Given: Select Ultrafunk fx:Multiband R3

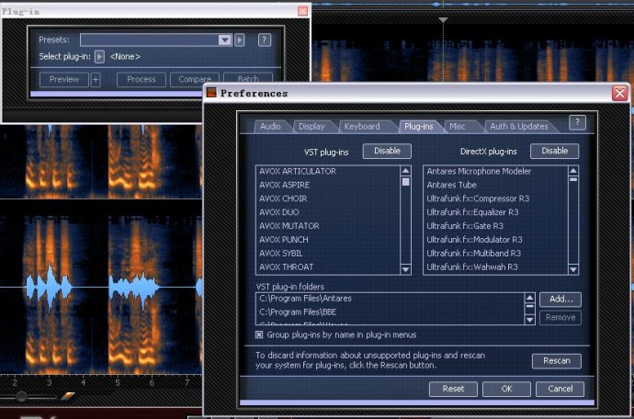Looking at the screenshot, I should click(496, 254).
